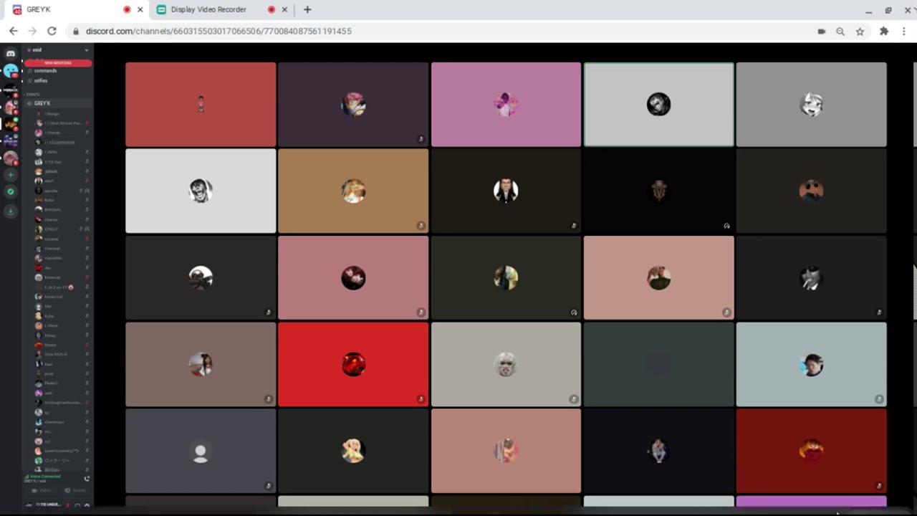Collapse the EVENTS category

click(32, 94)
